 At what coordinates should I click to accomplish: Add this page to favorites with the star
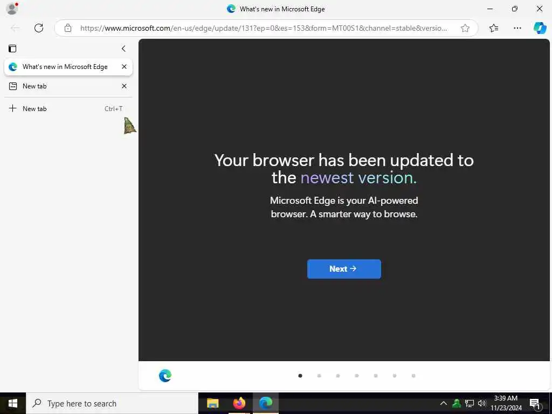pyautogui.click(x=465, y=28)
